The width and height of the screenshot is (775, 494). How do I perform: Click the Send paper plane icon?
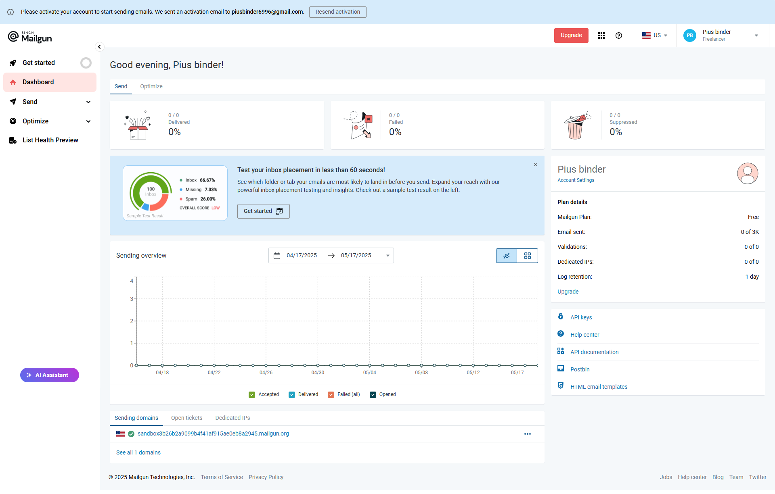pos(13,102)
